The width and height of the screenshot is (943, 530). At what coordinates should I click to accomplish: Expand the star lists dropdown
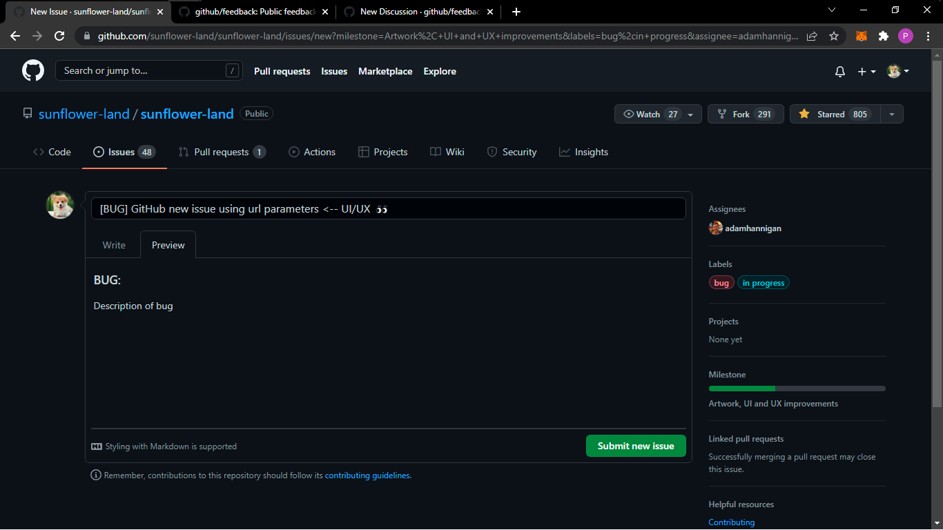(x=892, y=115)
